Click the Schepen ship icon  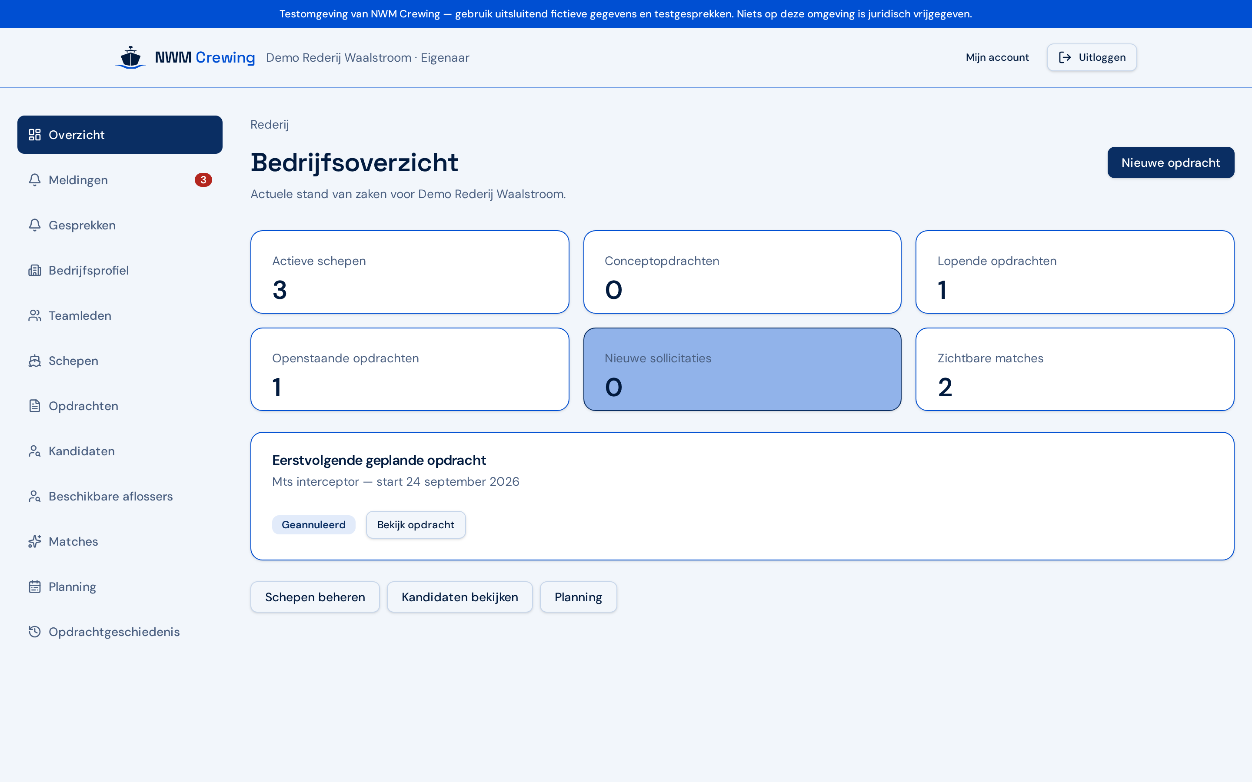[x=35, y=361]
